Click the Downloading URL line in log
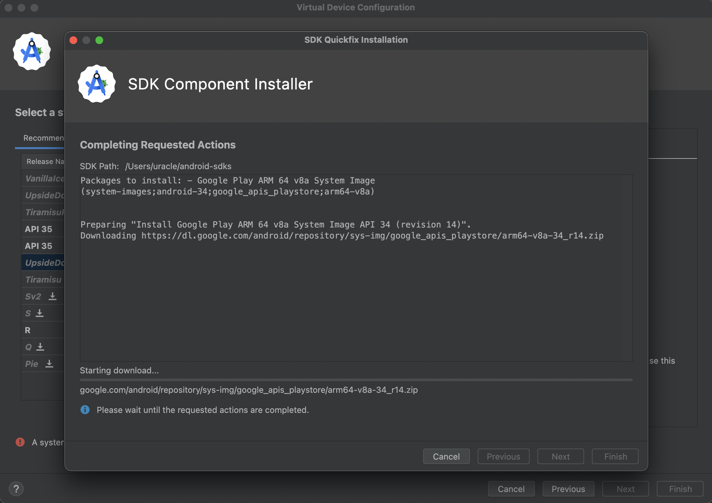The height and width of the screenshot is (503, 712). tap(342, 236)
